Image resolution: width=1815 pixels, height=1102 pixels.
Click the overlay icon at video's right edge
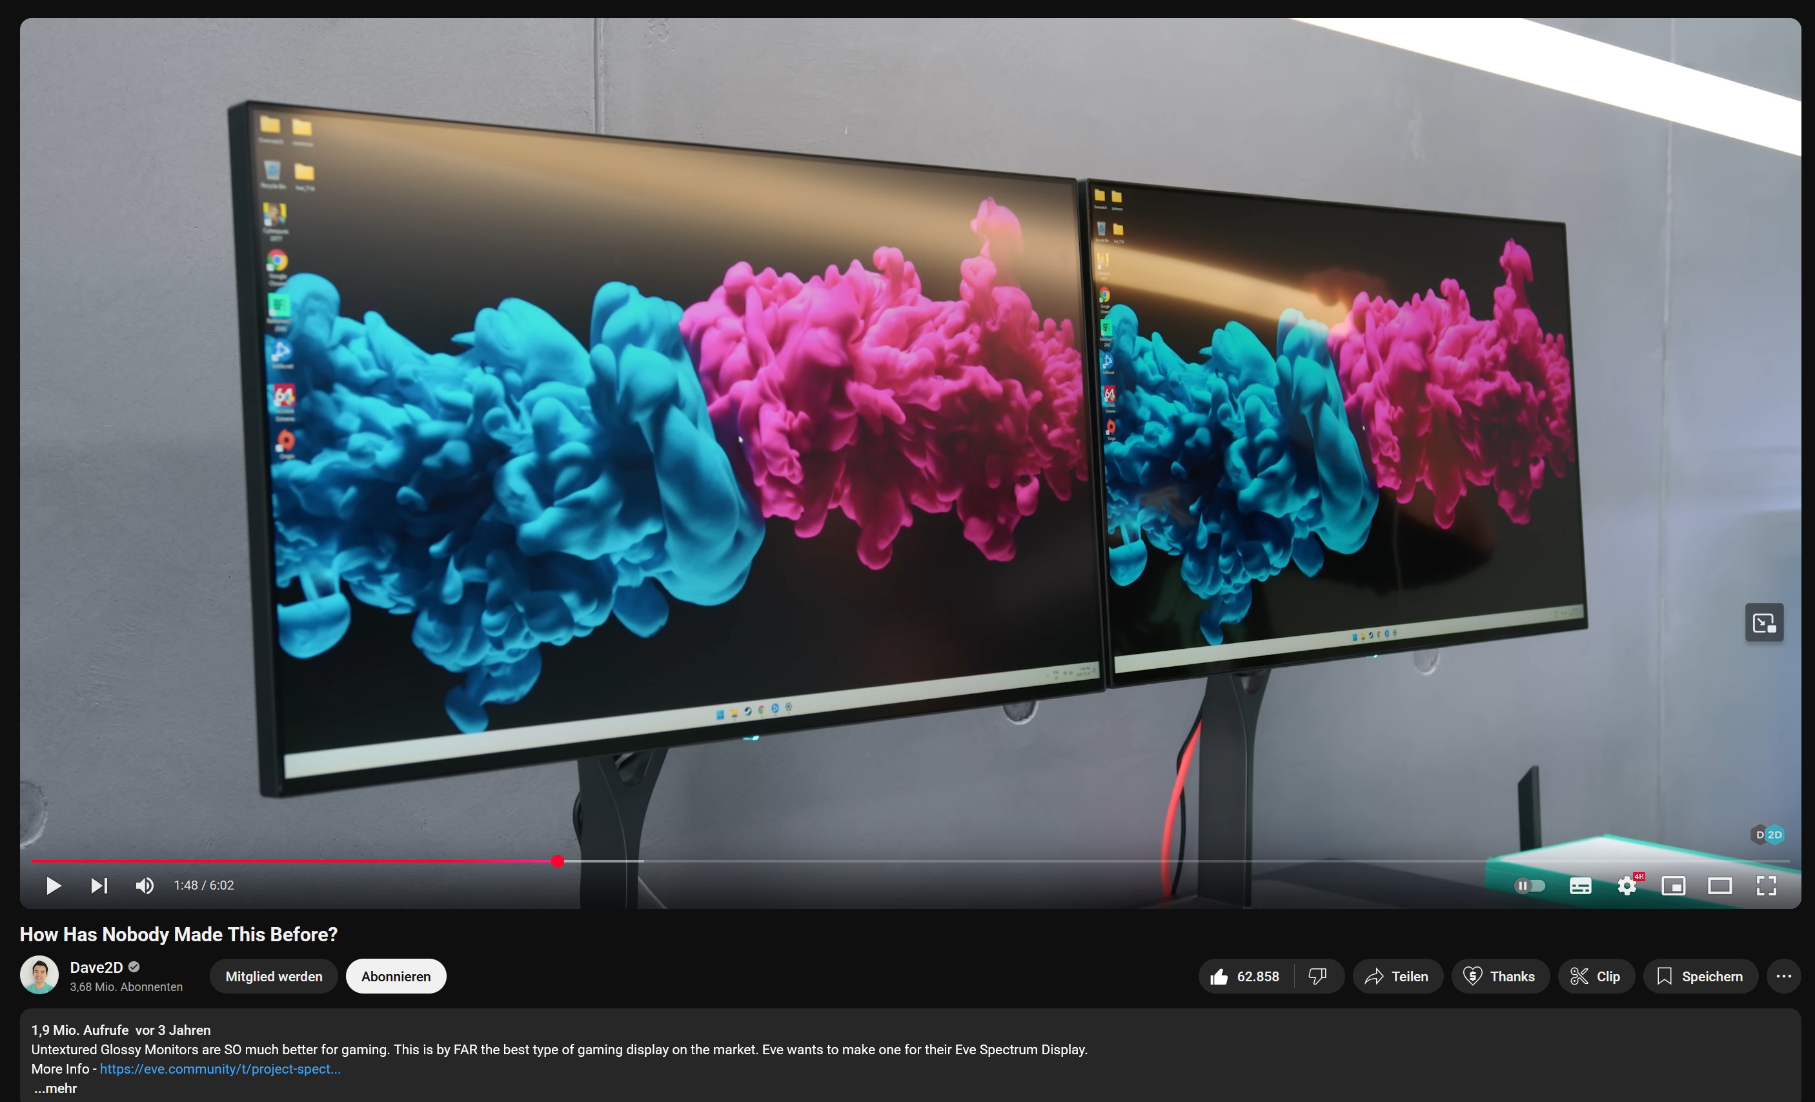pyautogui.click(x=1763, y=623)
